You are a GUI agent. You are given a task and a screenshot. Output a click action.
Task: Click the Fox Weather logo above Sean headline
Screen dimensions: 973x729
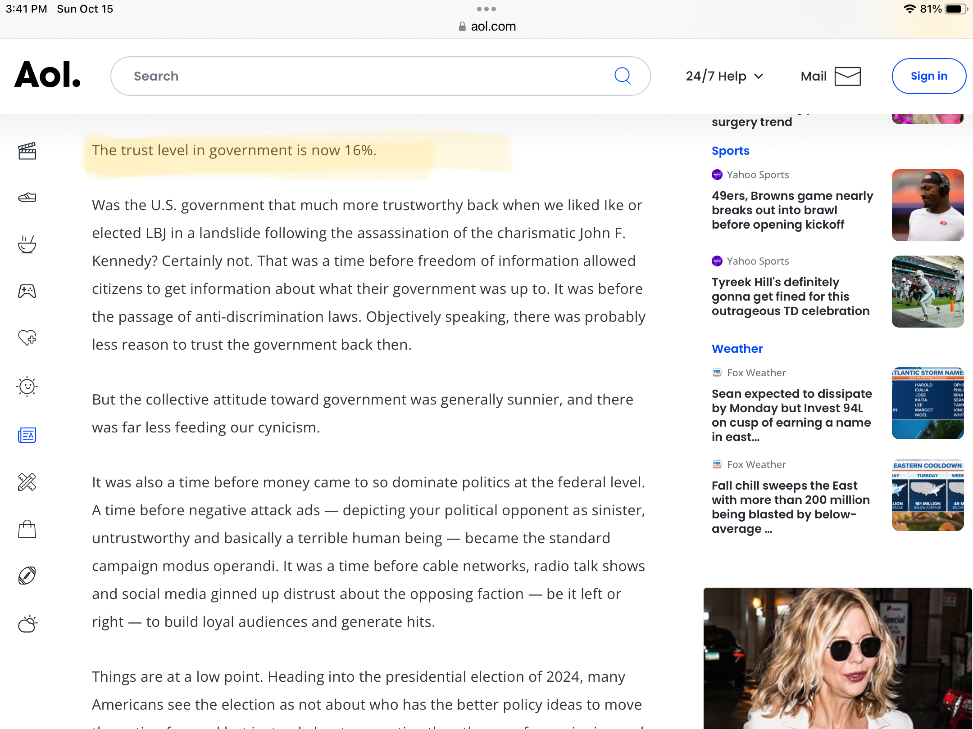pos(717,373)
